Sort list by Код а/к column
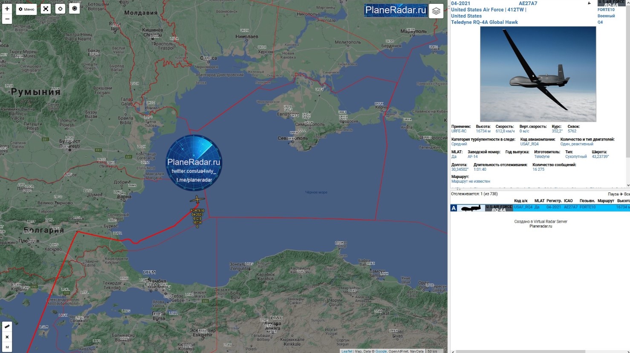Viewport: 630px width, 353px height. coord(520,201)
